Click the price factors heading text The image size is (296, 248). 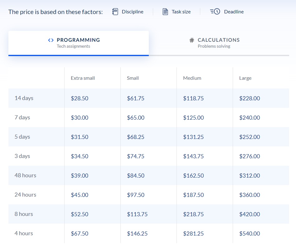(x=56, y=12)
